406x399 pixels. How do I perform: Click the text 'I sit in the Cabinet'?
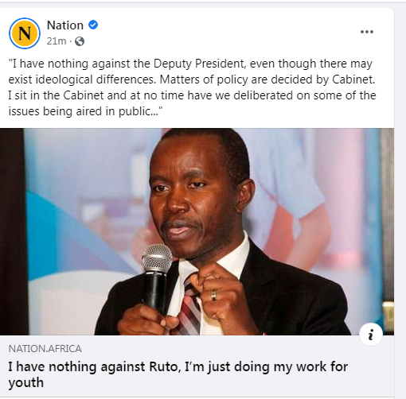56,95
